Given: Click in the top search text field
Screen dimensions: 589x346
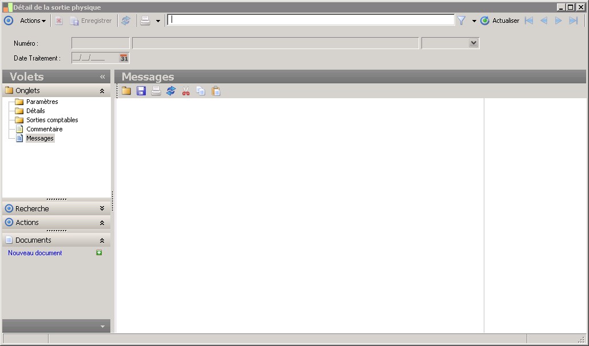Looking at the screenshot, I should [x=311, y=20].
